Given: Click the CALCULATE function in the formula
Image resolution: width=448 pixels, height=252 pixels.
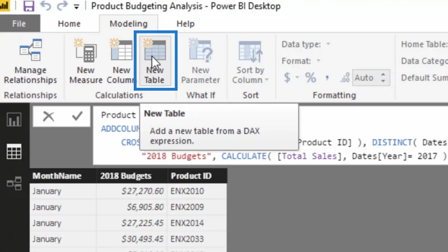Looking at the screenshot, I should pos(244,156).
